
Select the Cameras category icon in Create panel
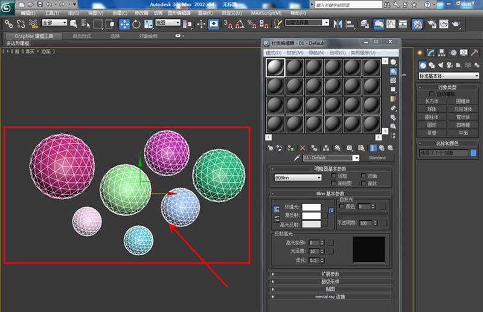point(450,65)
